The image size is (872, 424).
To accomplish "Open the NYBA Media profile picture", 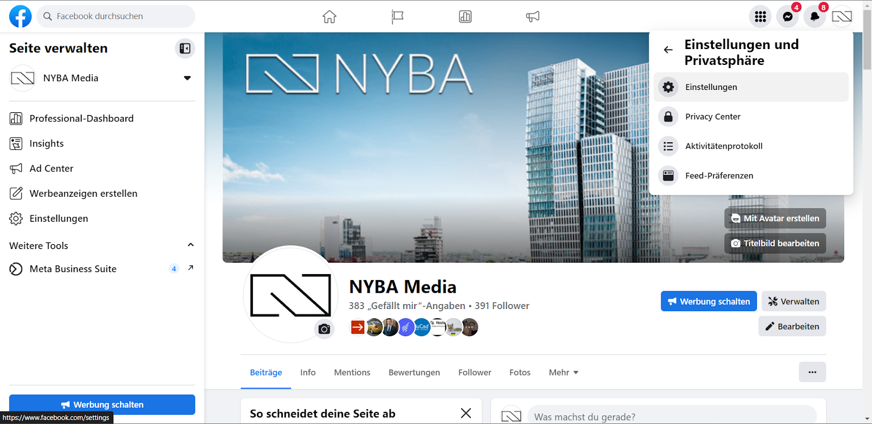I will click(x=290, y=294).
